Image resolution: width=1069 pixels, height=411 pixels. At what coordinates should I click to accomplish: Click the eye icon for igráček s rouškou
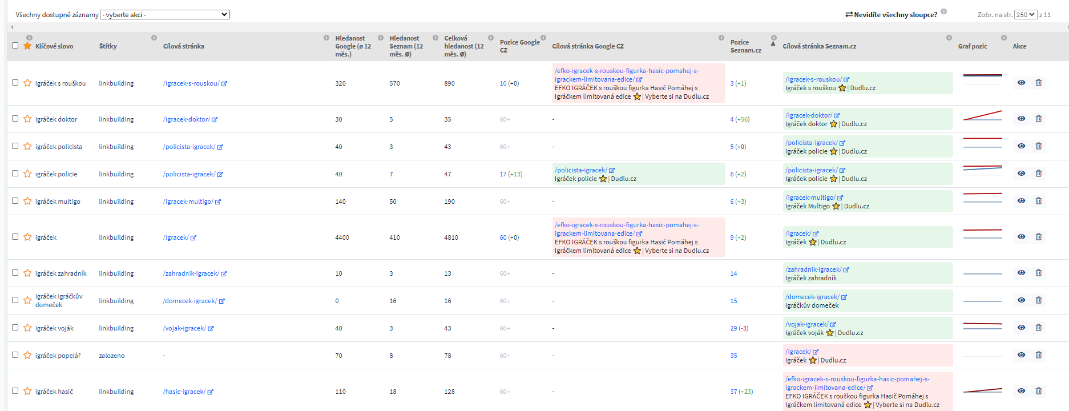(1021, 83)
